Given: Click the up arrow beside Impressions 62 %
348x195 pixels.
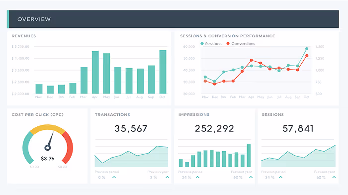Looking at the screenshot, I should (x=251, y=177).
